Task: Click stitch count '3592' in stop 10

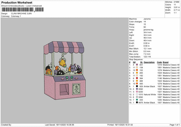Action: (141, 89)
